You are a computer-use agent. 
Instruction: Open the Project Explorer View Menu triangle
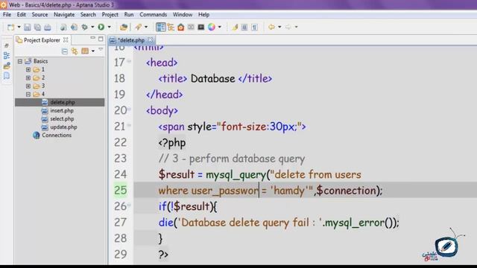pyautogui.click(x=101, y=50)
